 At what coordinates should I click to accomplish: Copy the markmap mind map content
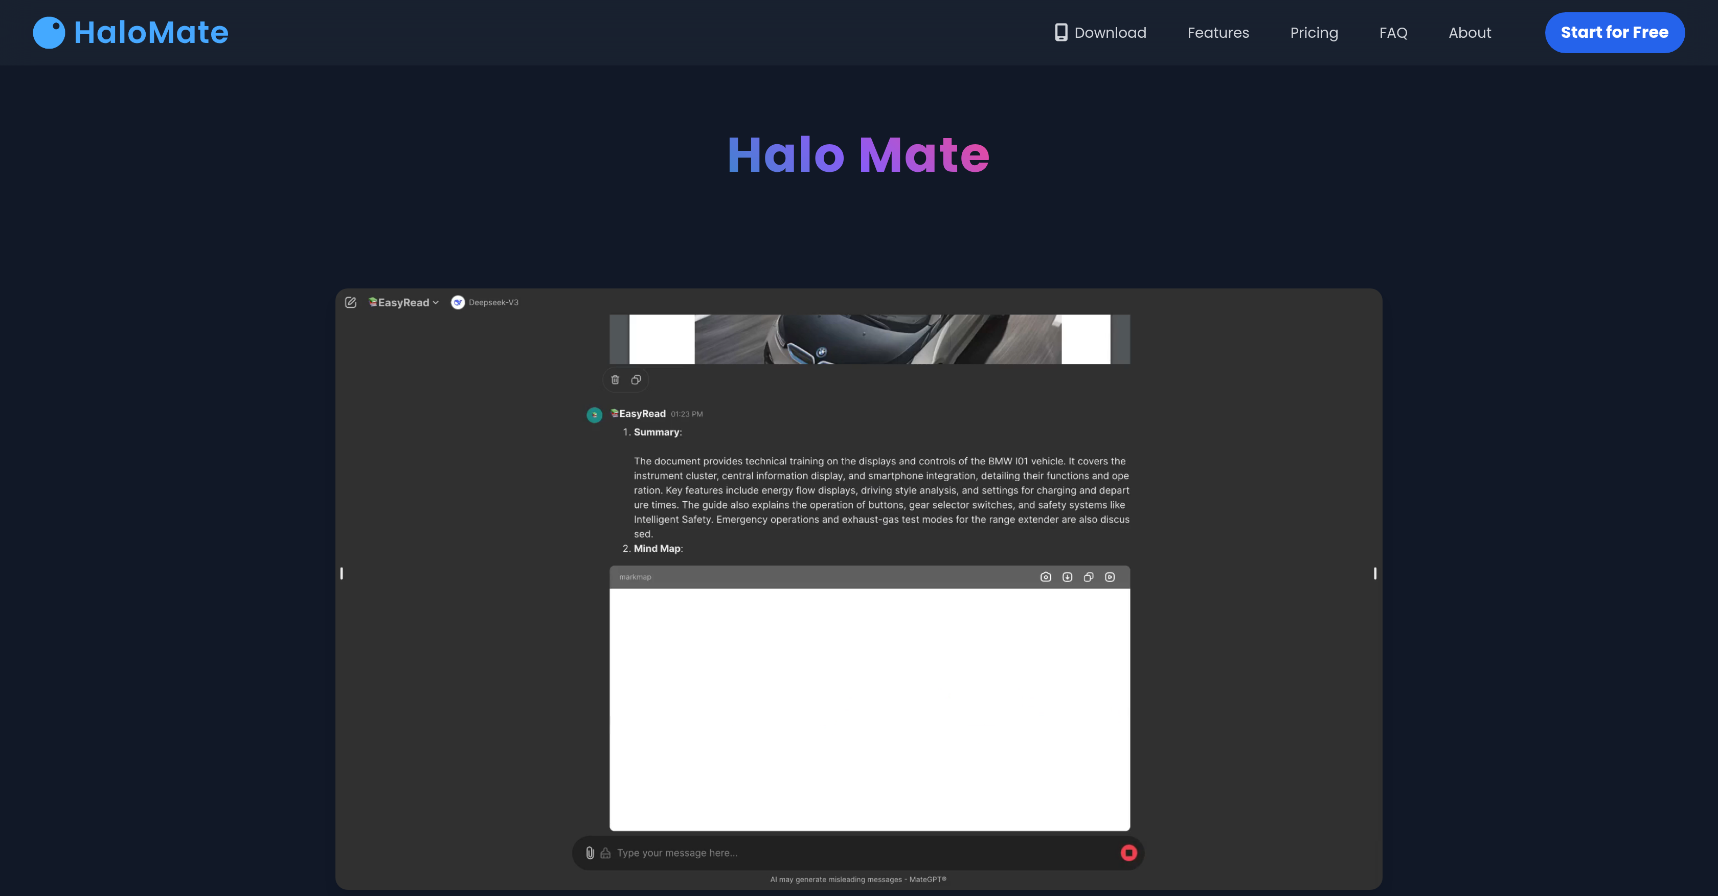[1089, 577]
